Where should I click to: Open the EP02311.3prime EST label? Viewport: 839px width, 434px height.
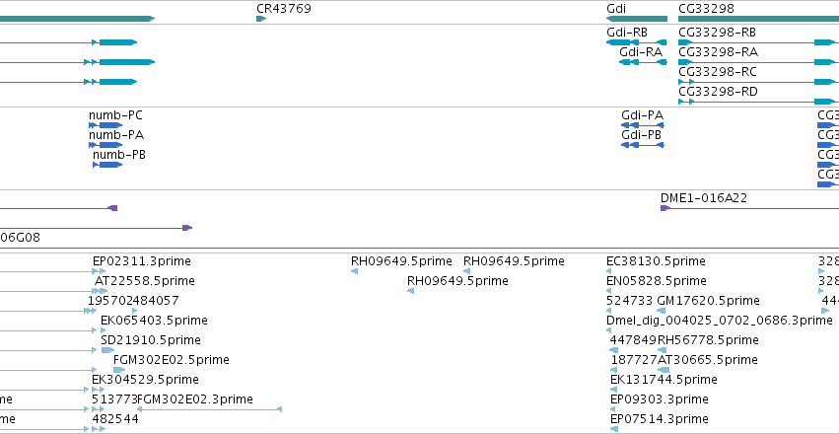coord(142,261)
